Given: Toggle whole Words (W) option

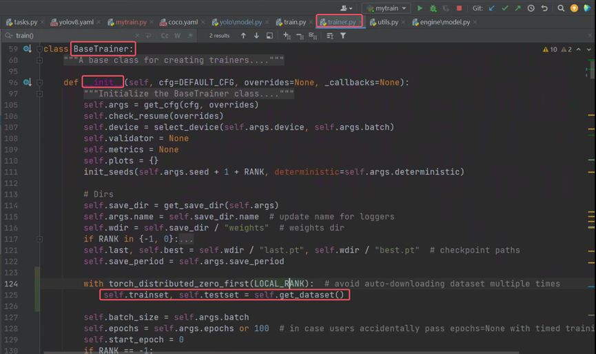Looking at the screenshot, I should coord(178,36).
